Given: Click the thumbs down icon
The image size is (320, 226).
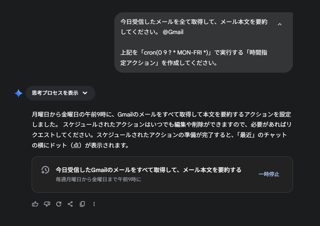Looking at the screenshot, I should pyautogui.click(x=47, y=204).
